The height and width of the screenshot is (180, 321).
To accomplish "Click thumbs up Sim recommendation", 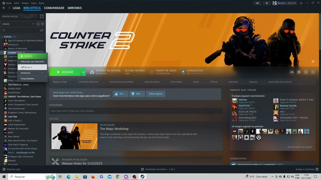I will tap(121, 94).
